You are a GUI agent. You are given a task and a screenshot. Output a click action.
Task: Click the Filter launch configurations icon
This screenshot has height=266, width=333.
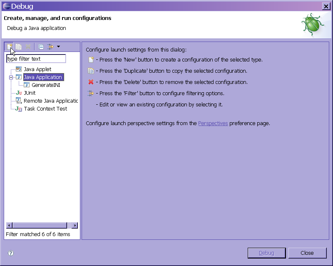(50, 47)
